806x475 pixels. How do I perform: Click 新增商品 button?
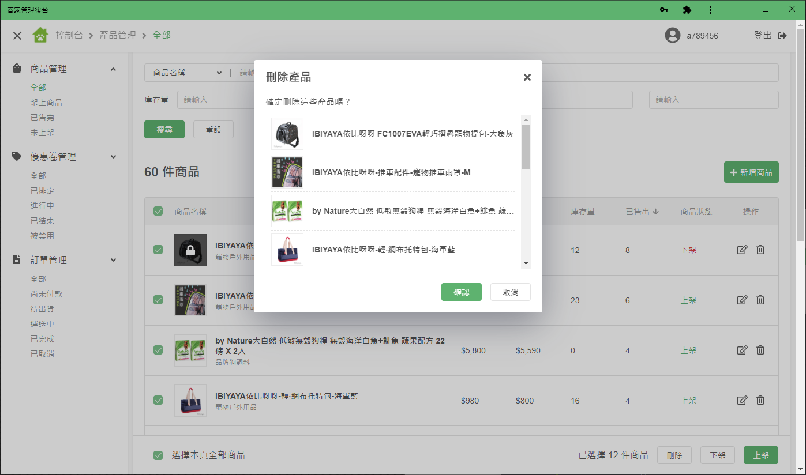tap(751, 172)
